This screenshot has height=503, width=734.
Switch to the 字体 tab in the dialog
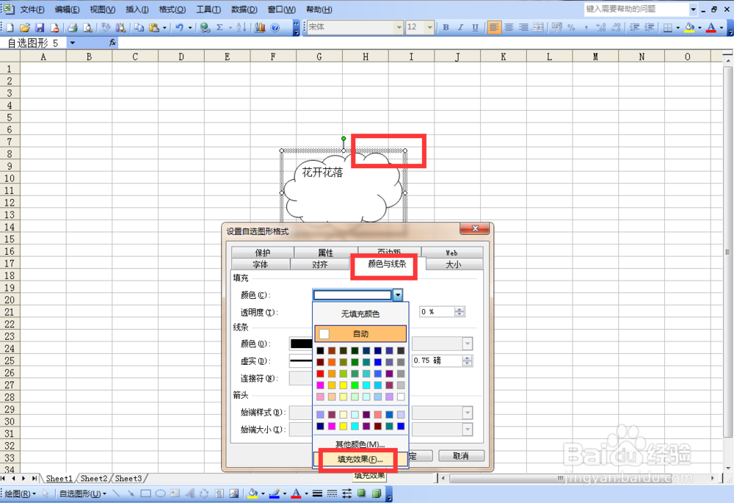tap(261, 265)
